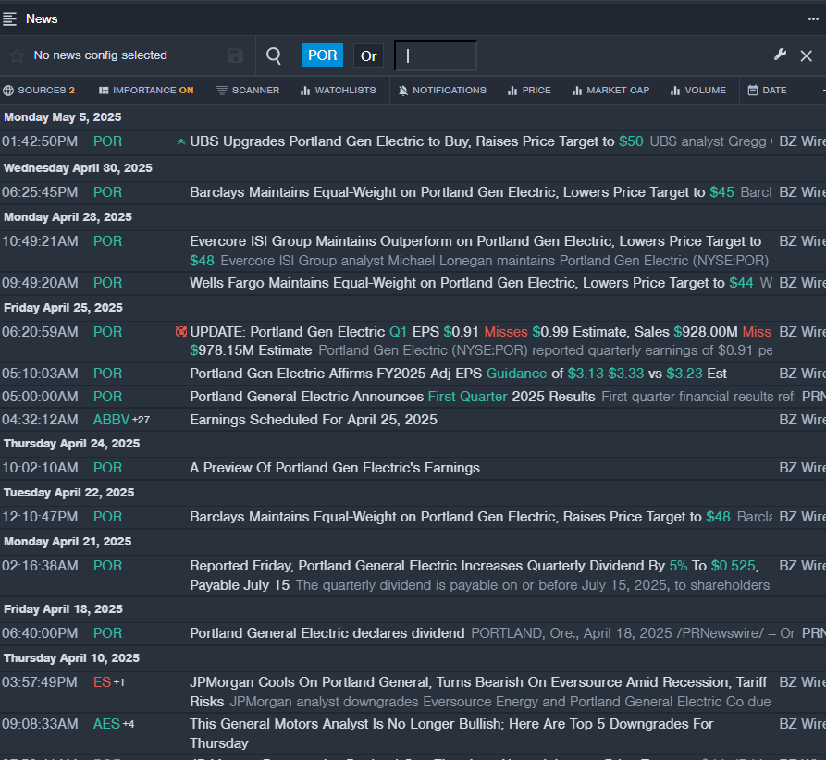Toggle the Importance filter
Screen dimensions: 826x760
pyautogui.click(x=146, y=91)
